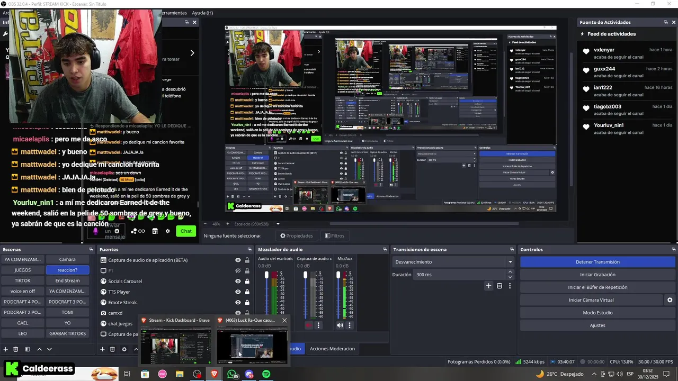Unlock the Emote Streak source

tap(247, 302)
